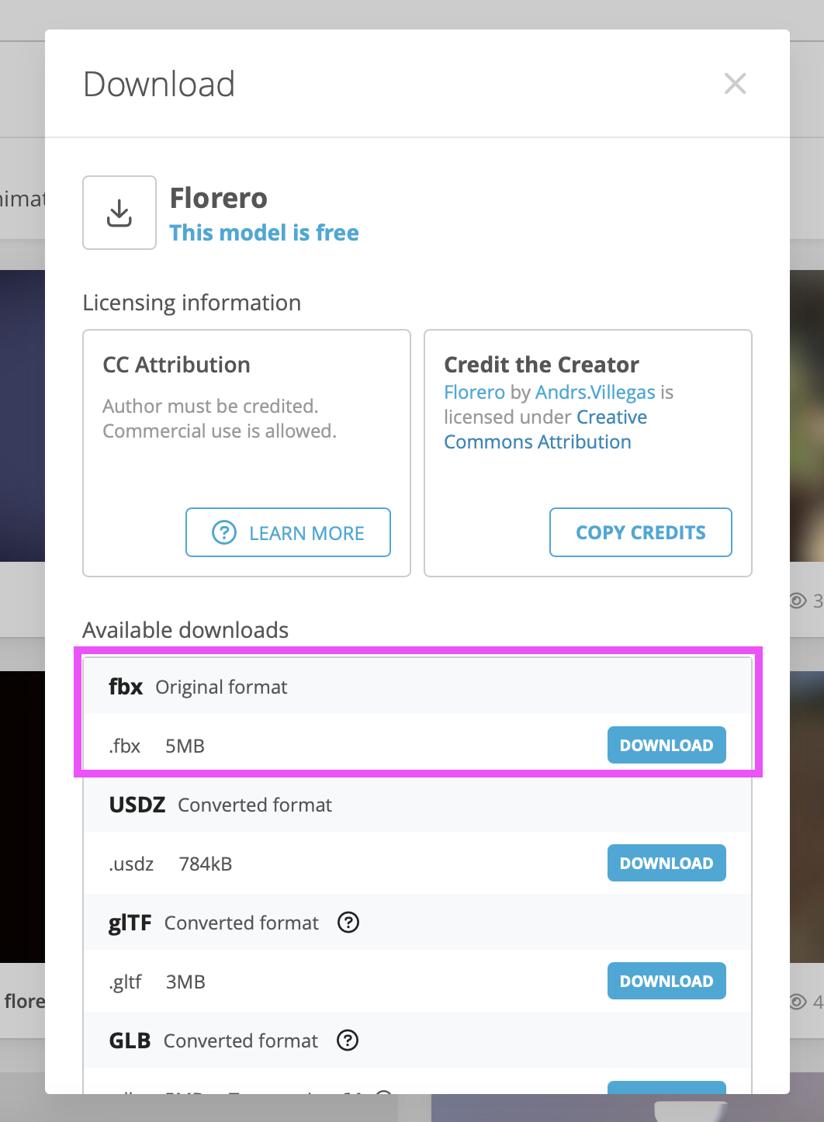Open the Andrs.Villegas creator profile link

pyautogui.click(x=595, y=393)
